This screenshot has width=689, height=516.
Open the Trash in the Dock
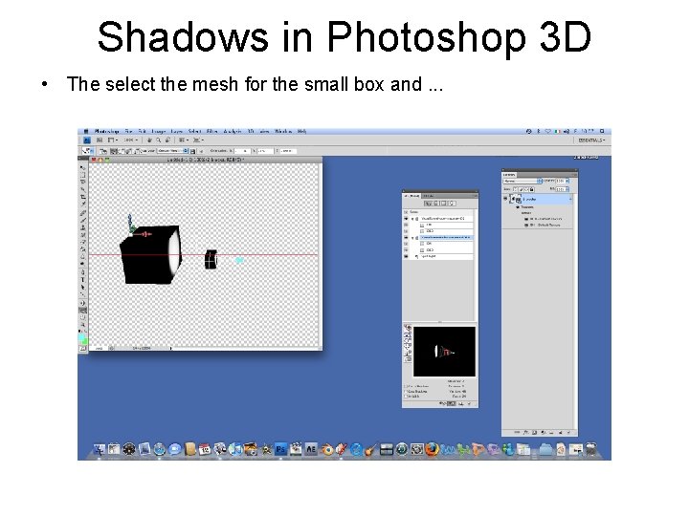(x=591, y=449)
